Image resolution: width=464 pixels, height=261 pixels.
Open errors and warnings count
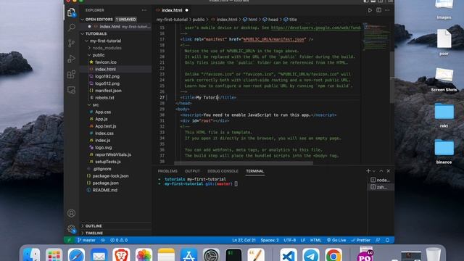coord(119,240)
